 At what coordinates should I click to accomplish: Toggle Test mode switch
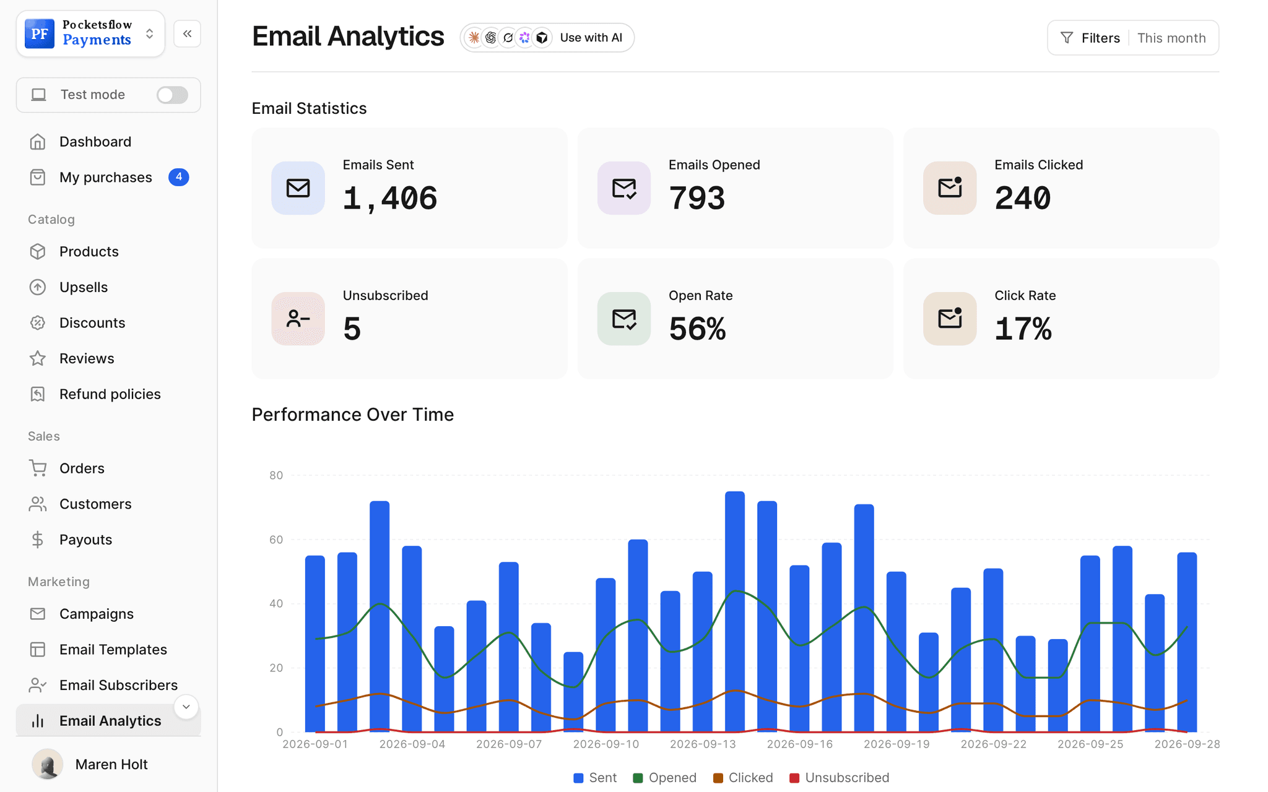coord(172,95)
